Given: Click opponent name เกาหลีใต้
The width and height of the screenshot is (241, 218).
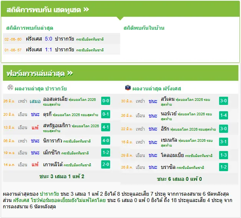Looking at the screenshot, I should 53,164.
